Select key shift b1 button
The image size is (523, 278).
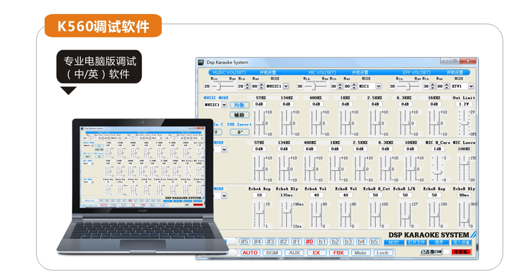click(x=322, y=242)
